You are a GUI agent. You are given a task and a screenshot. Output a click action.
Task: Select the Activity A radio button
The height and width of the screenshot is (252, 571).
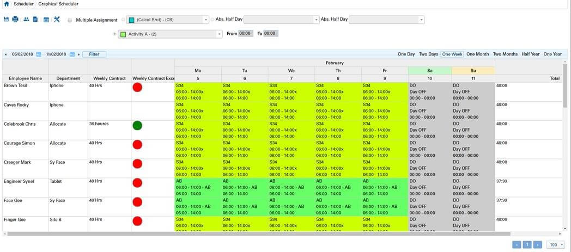coord(114,34)
